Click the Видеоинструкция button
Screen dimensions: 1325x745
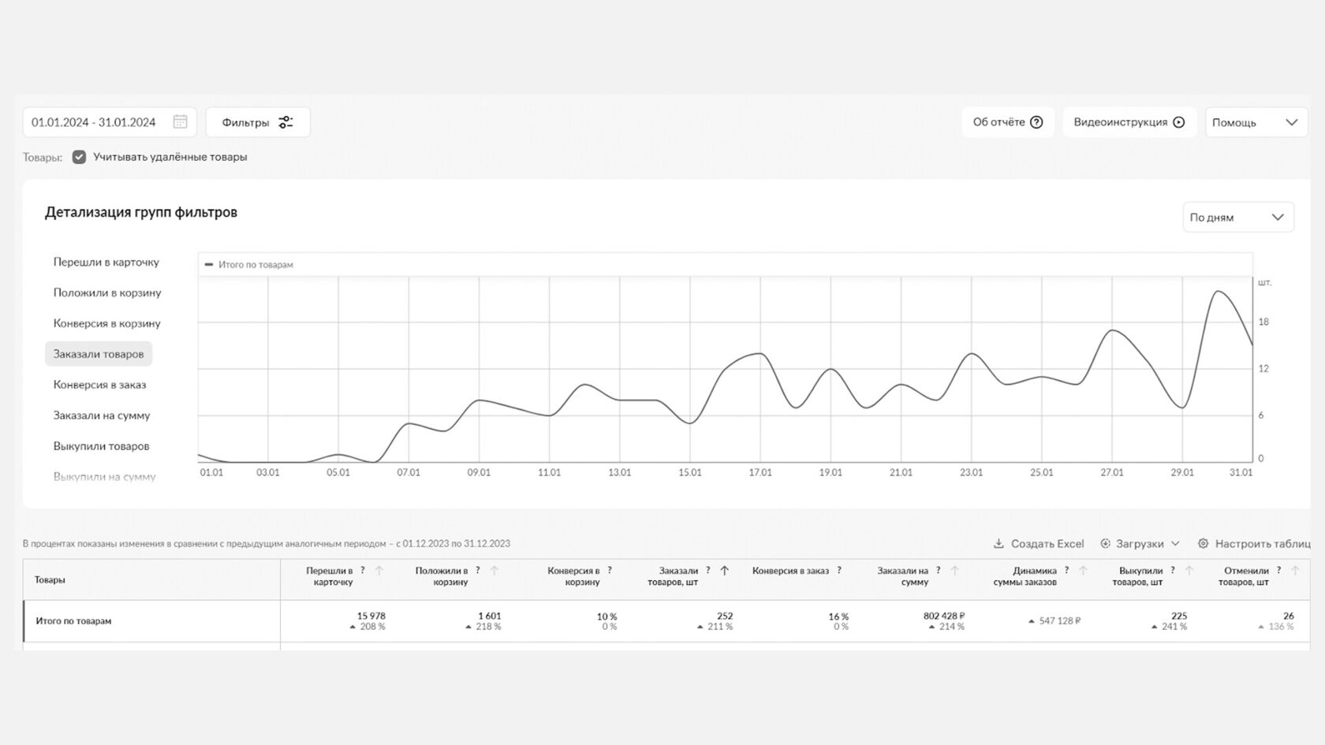(x=1129, y=122)
